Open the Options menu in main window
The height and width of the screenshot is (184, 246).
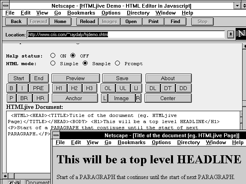pos(111,13)
